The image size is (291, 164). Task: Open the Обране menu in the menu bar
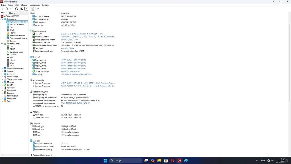(x=24, y=5)
